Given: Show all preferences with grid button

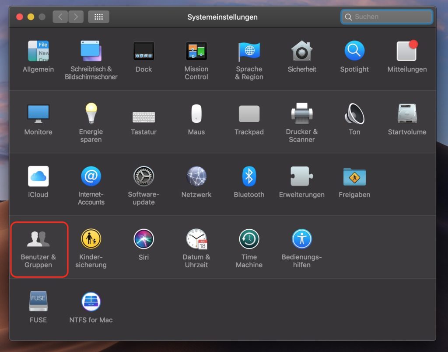Looking at the screenshot, I should coord(98,17).
